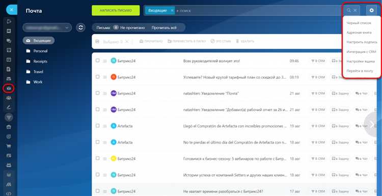The height and width of the screenshot is (196, 382).
Task: Open drag handle menu of first email
Action: coord(105,61)
